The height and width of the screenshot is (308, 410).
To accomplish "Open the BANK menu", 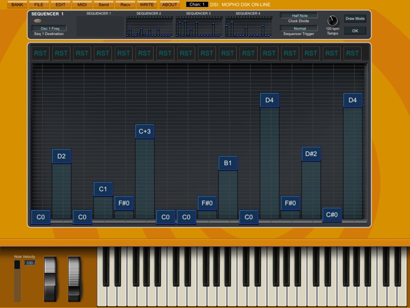I will pos(17,4).
